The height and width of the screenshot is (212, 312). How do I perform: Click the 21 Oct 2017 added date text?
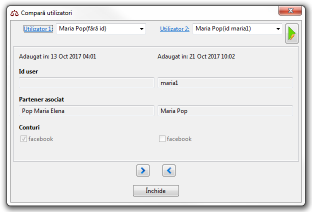pyautogui.click(x=196, y=56)
